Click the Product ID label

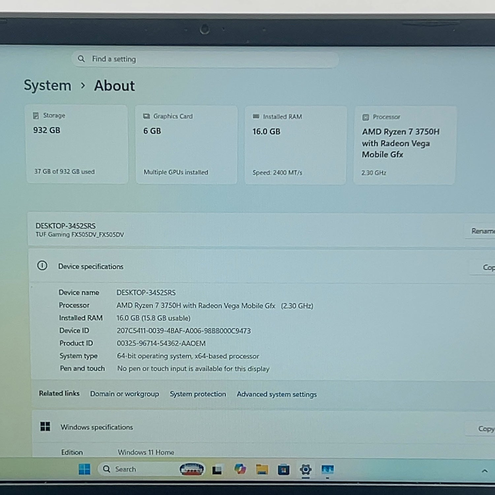point(76,343)
